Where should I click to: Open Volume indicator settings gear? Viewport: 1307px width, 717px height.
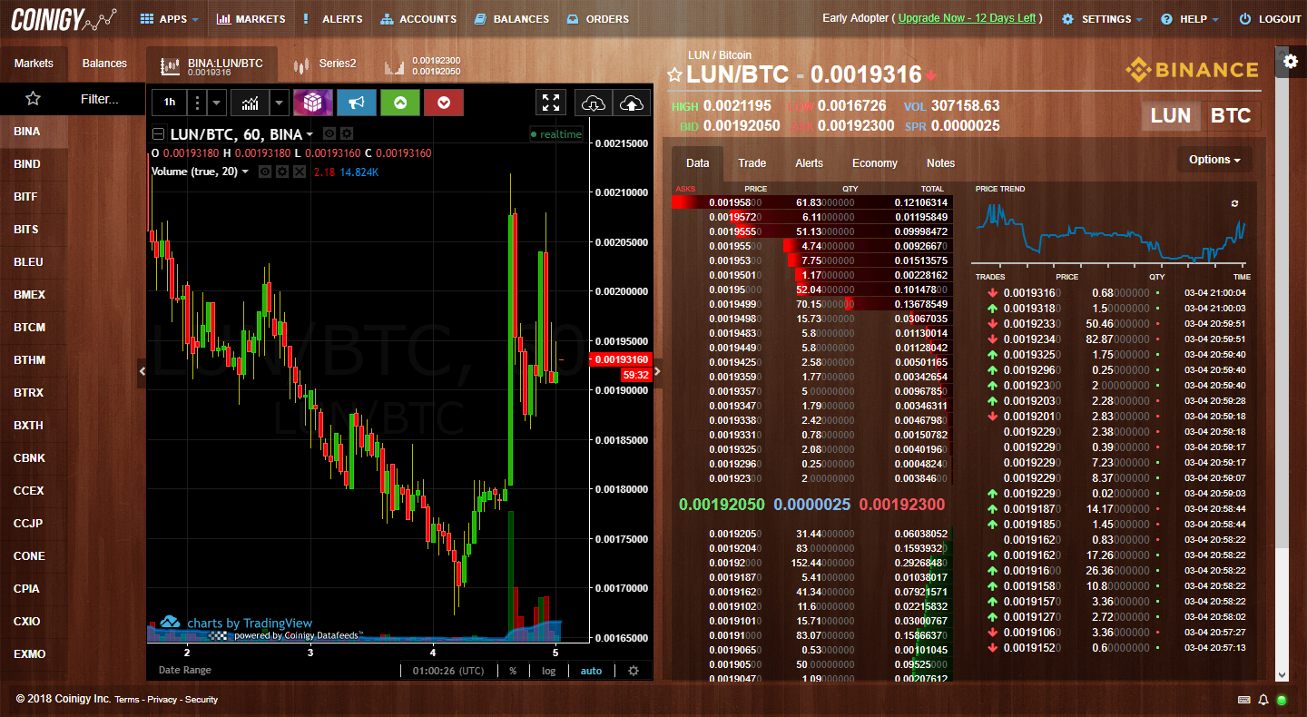[281, 172]
